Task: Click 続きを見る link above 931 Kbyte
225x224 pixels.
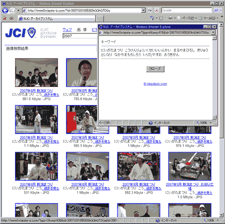Action: [x=51, y=188]
